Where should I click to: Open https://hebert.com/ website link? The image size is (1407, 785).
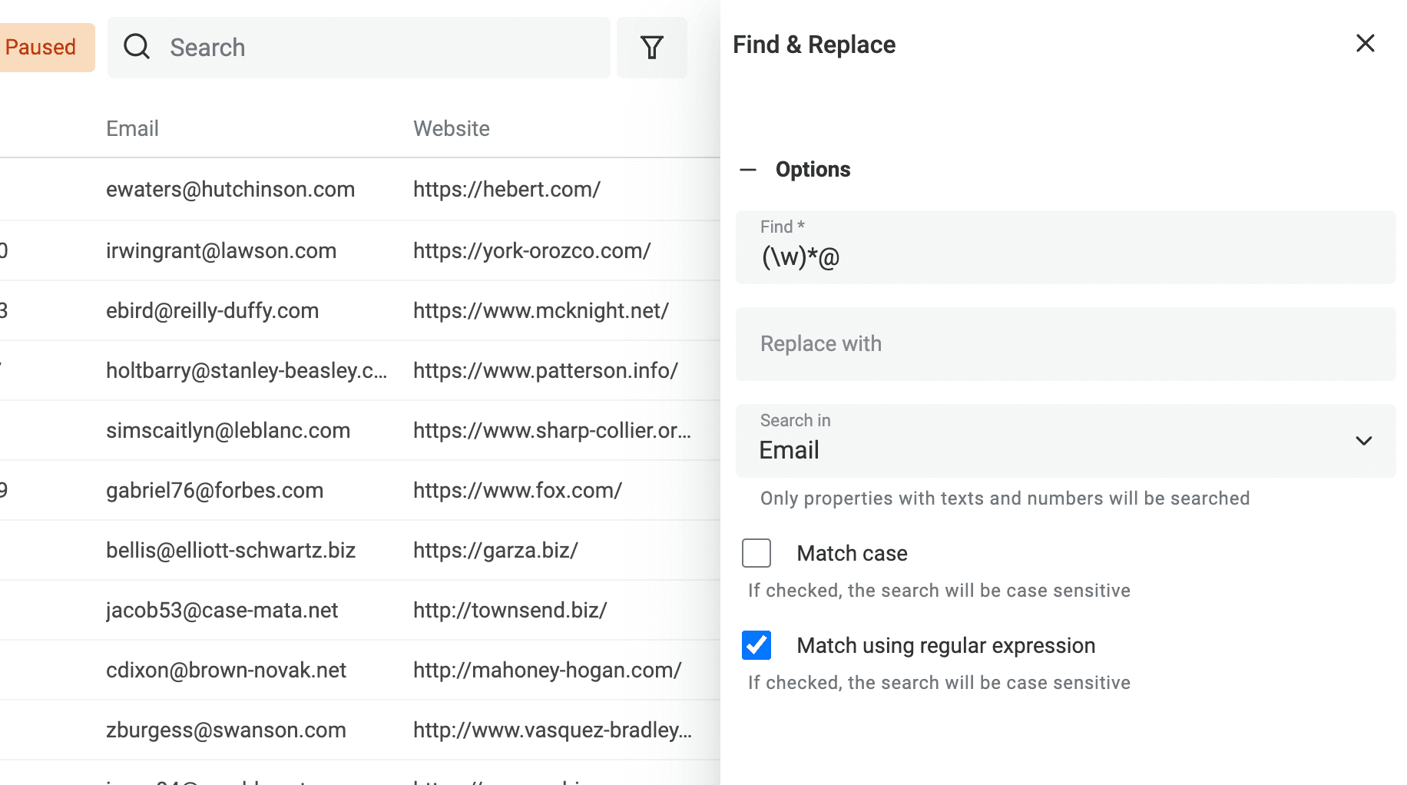pos(507,189)
